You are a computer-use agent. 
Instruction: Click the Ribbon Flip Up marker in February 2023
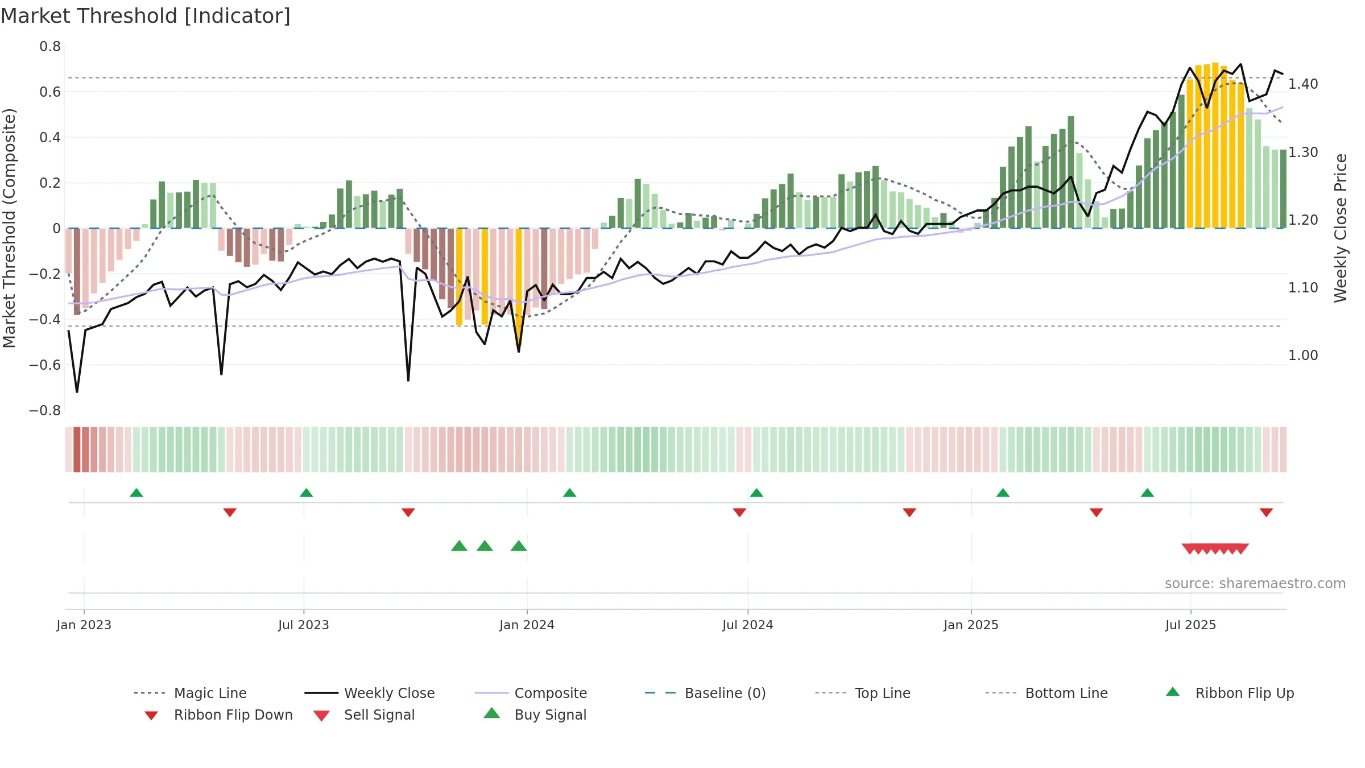coord(136,493)
